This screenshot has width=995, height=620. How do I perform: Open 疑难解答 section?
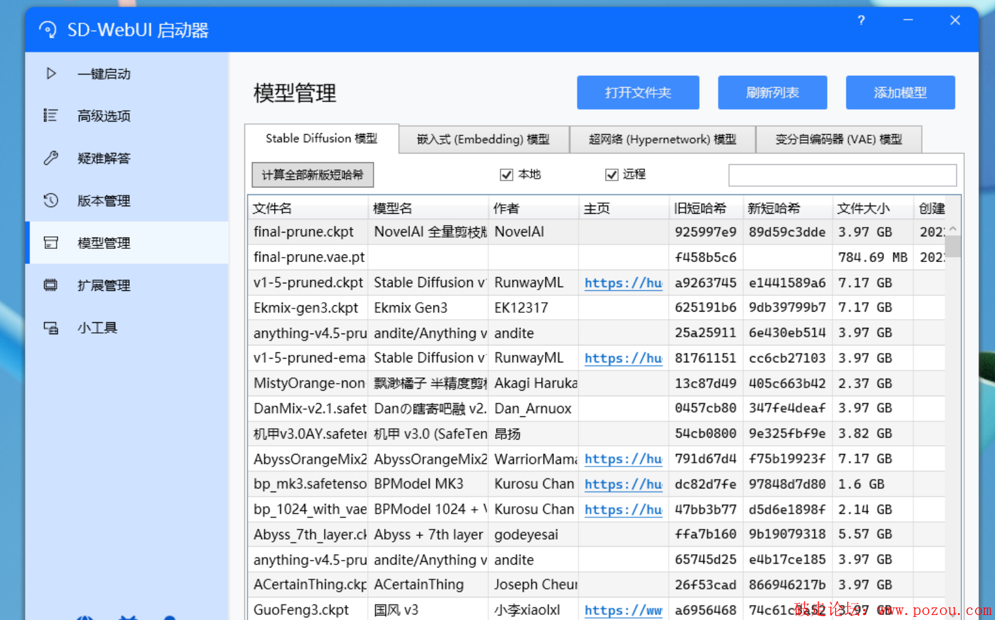tap(127, 158)
